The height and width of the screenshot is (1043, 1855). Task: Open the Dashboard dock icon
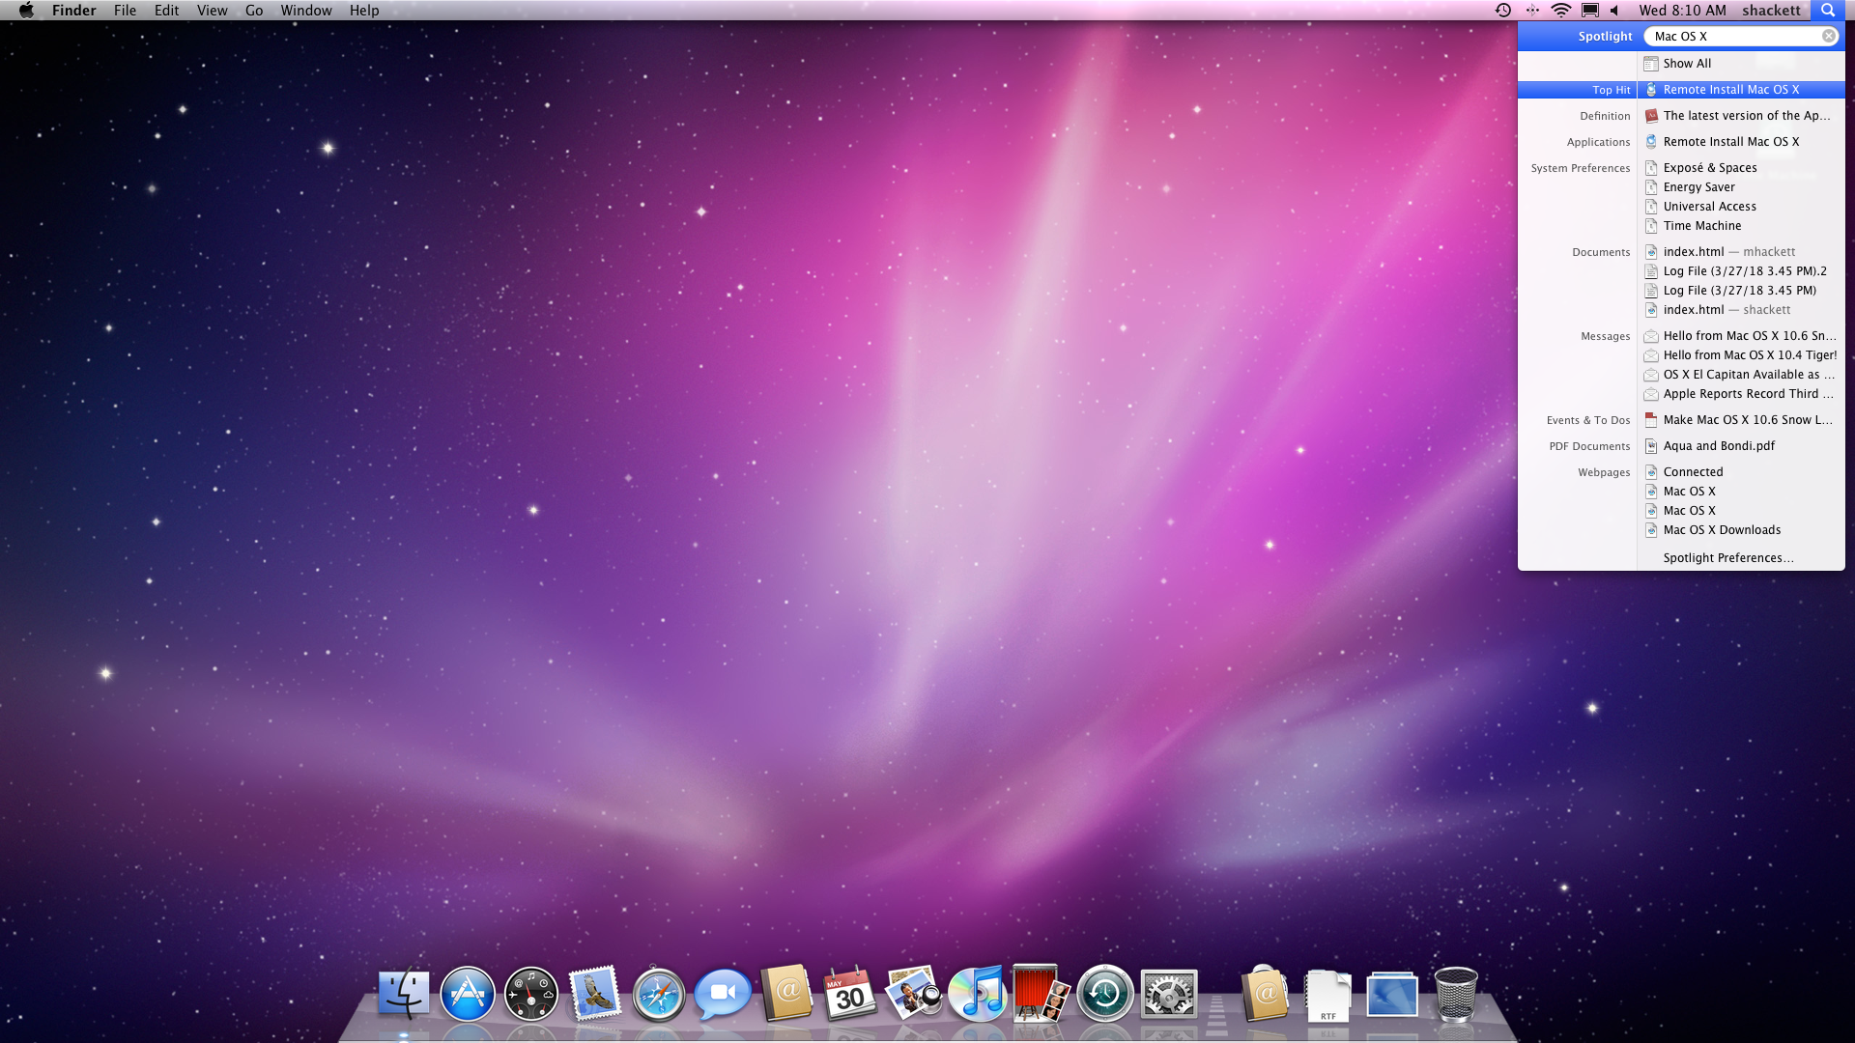point(531,995)
